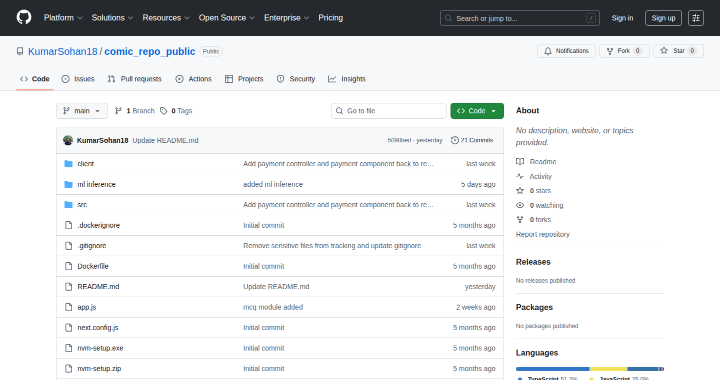720x380 pixels.
Task: Switch to the Insights tab
Action: pos(347,79)
